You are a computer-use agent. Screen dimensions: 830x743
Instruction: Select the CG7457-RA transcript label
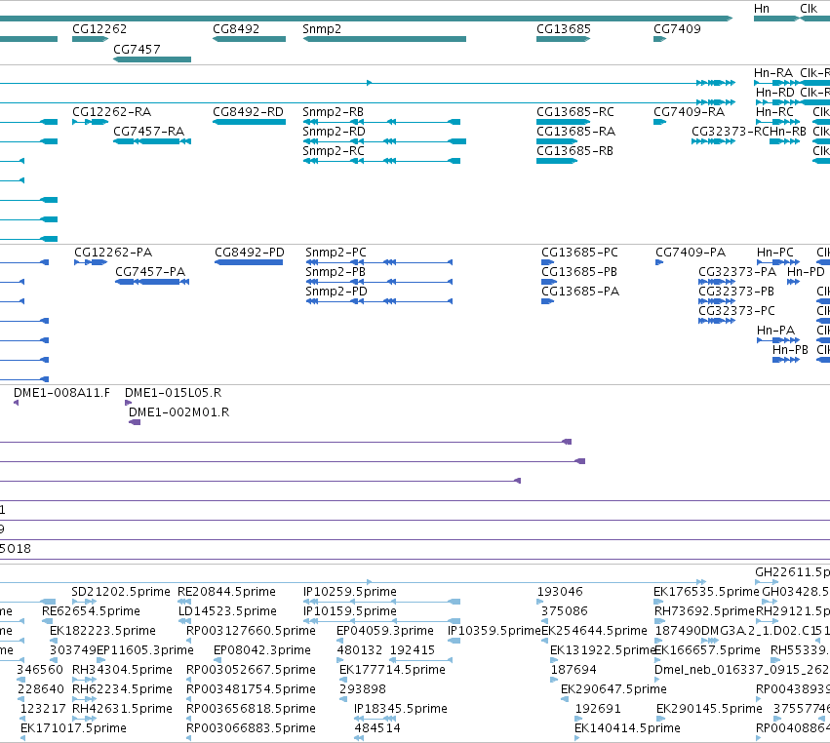(x=149, y=132)
